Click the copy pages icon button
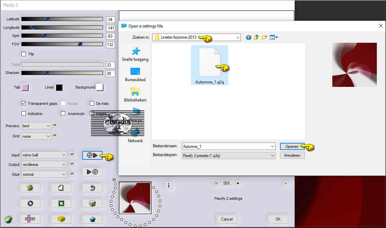The height and width of the screenshot is (228, 386). point(61,188)
